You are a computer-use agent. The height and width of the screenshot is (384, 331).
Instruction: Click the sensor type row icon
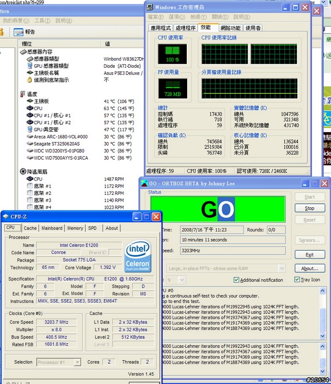coord(30,59)
